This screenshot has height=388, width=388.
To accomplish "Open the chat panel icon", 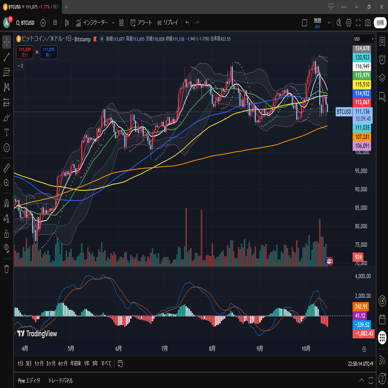I will (x=382, y=96).
